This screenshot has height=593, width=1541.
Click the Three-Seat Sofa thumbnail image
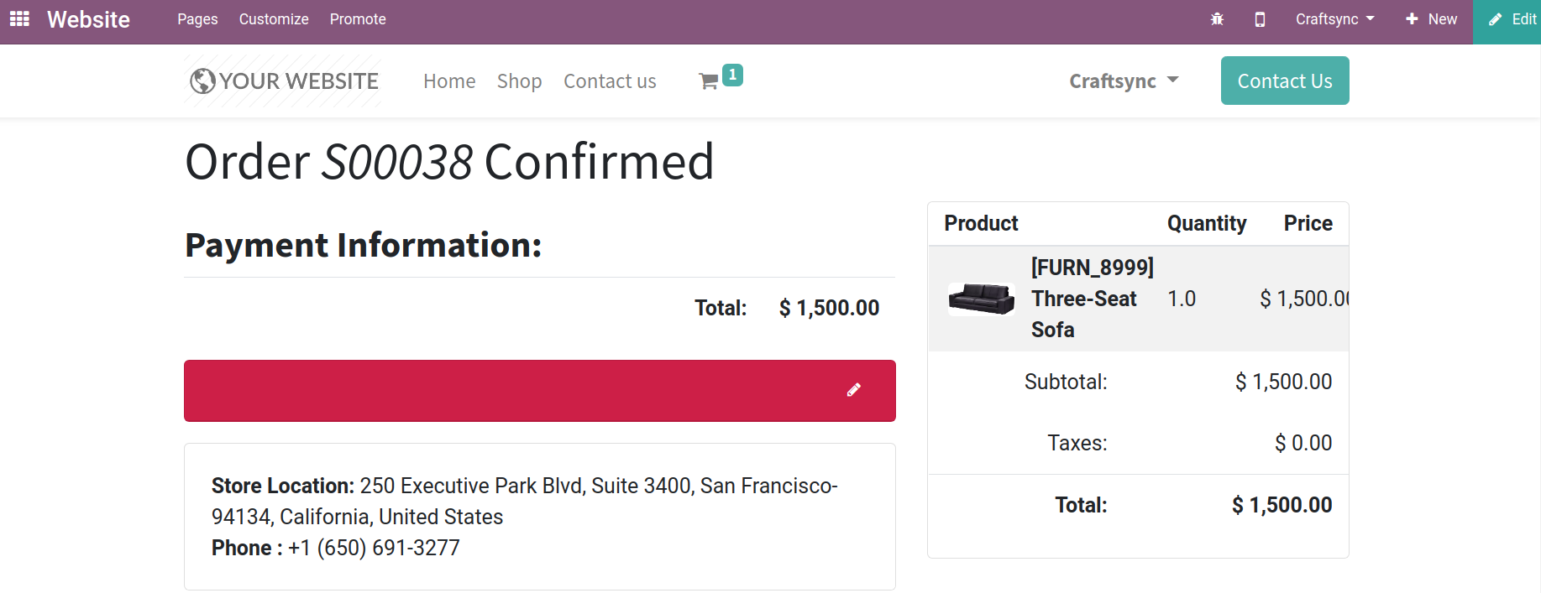(981, 299)
